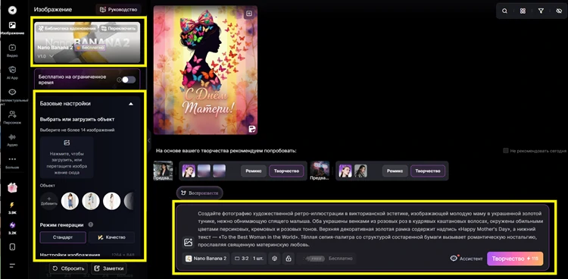Switch to grid view icon
The height and width of the screenshot is (279, 568).
[523, 11]
